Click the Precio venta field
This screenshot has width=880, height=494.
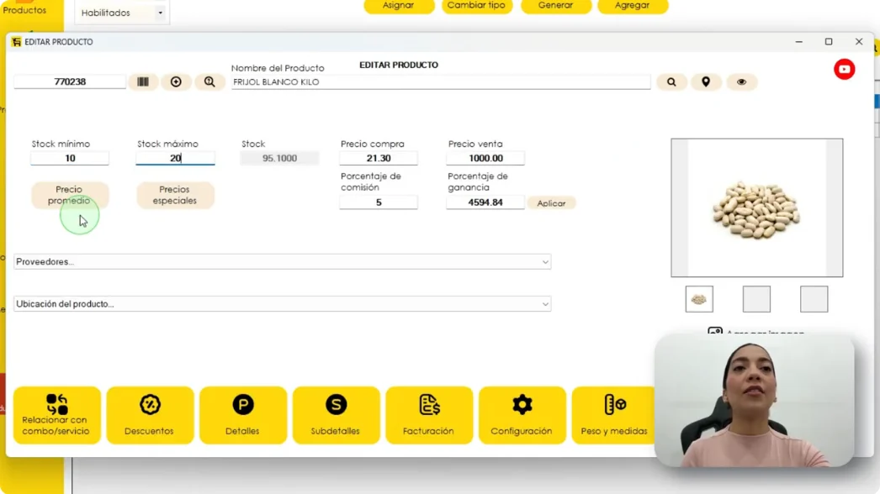485,158
